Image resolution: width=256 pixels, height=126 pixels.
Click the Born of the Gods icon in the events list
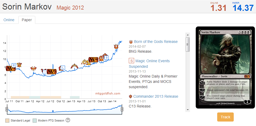(x=131, y=42)
